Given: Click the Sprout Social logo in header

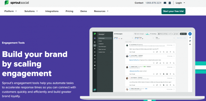Looking at the screenshot, I should click(x=17, y=3).
